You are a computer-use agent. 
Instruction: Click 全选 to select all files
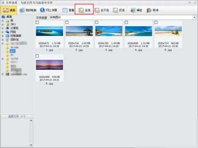coord(84,10)
